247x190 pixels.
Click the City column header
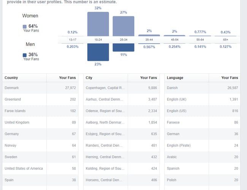click(89, 78)
